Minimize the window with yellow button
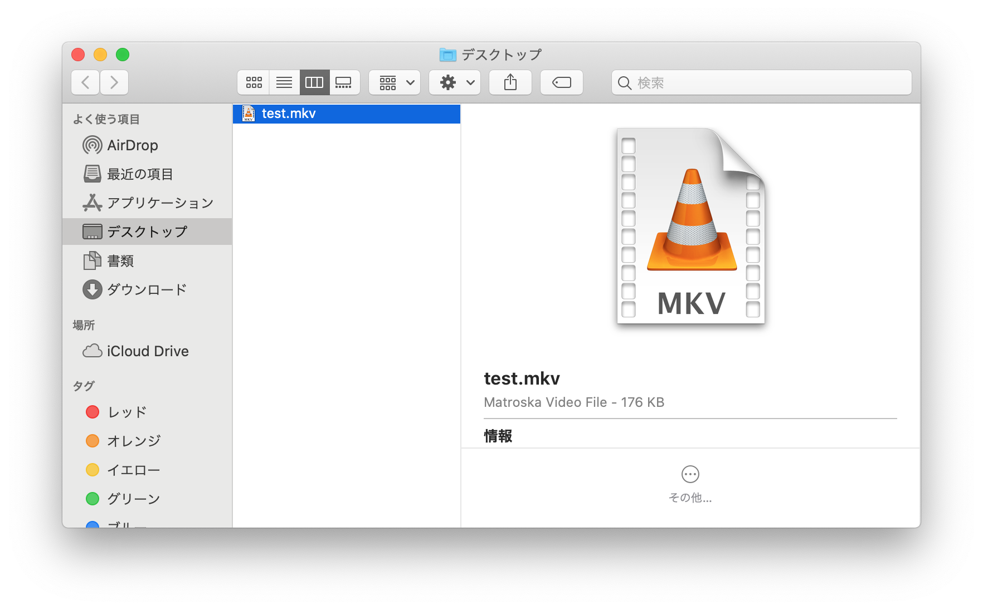Screen dimensions: 983x610 tap(100, 55)
